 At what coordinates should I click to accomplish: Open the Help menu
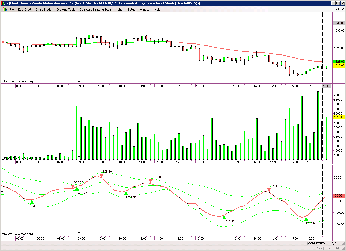[x=157, y=10]
